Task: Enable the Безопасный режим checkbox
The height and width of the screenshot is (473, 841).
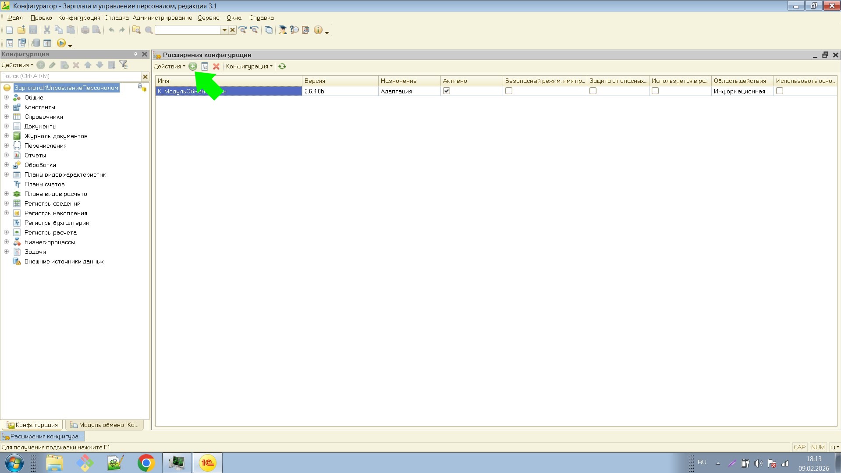Action: coord(508,91)
